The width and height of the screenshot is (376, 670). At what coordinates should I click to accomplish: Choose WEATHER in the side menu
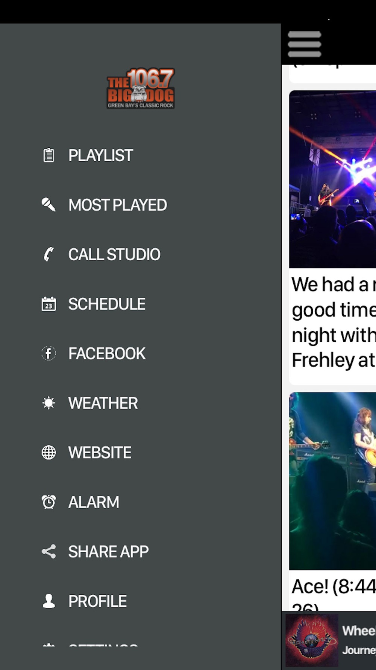tap(103, 403)
